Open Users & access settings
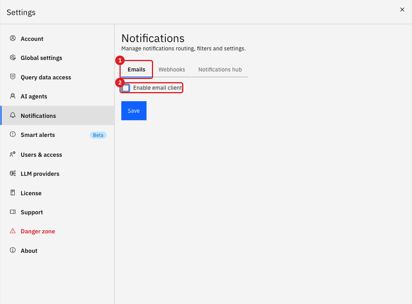412x304 pixels. pos(58,155)
